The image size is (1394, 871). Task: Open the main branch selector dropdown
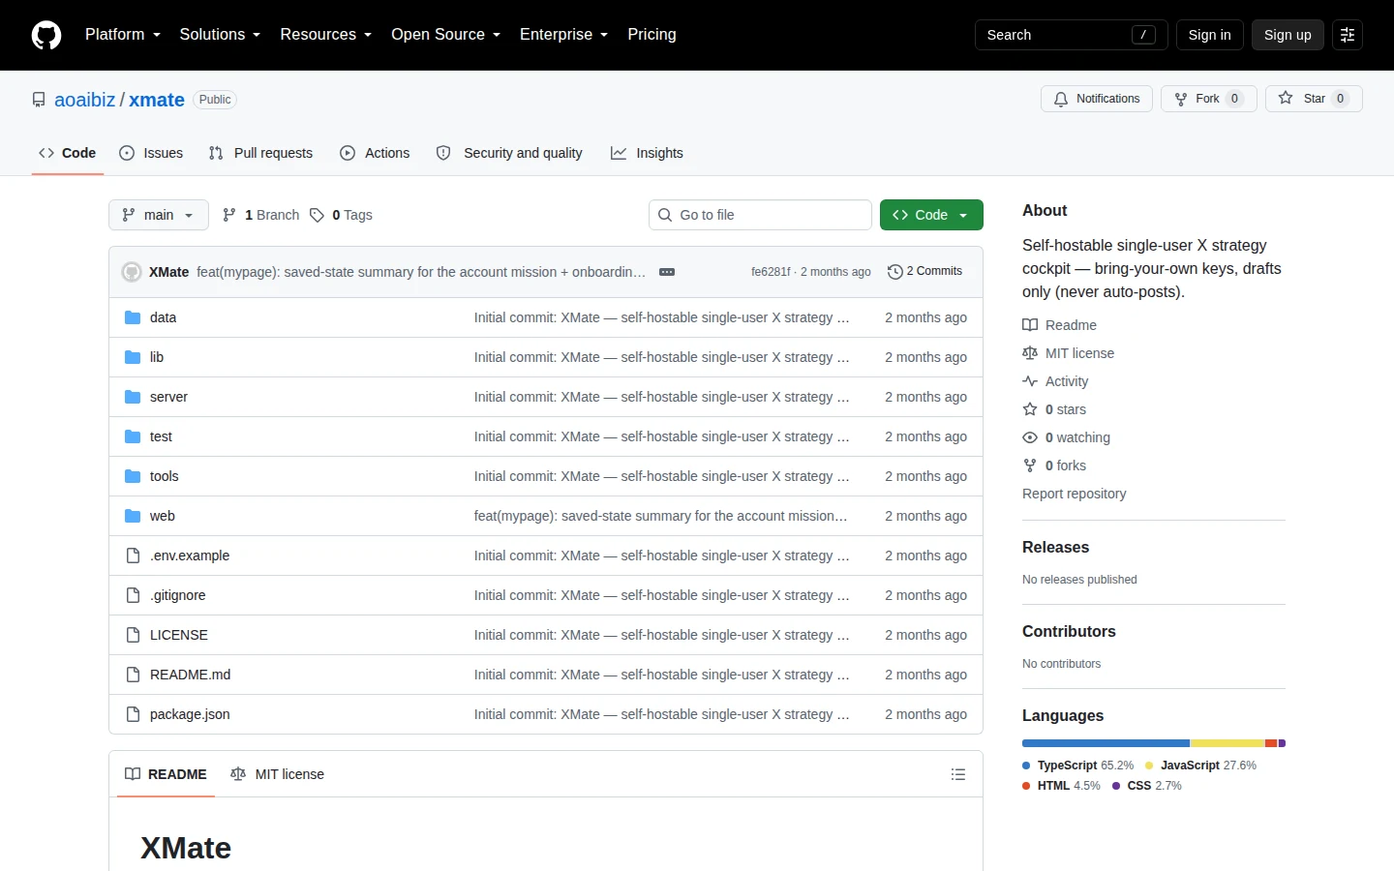[x=159, y=215]
